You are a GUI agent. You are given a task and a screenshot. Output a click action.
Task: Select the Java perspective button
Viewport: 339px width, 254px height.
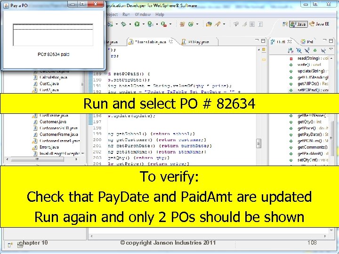pyautogui.click(x=299, y=24)
